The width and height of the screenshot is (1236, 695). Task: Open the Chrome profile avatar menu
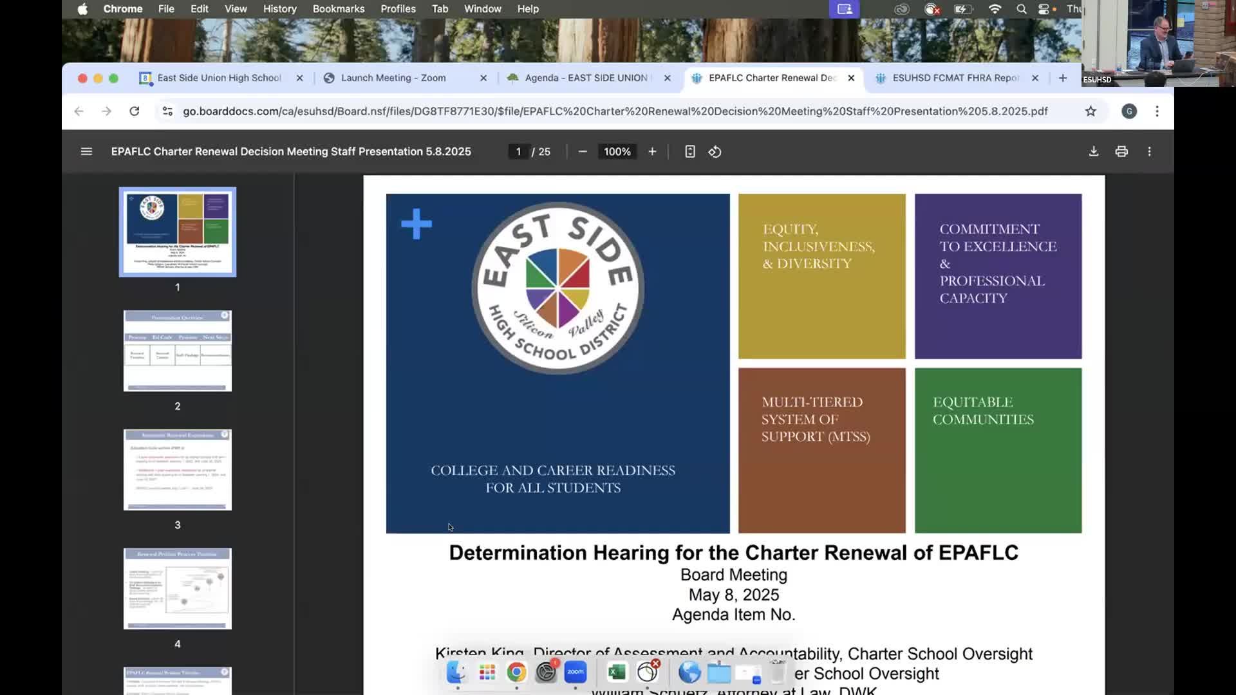(x=1128, y=111)
